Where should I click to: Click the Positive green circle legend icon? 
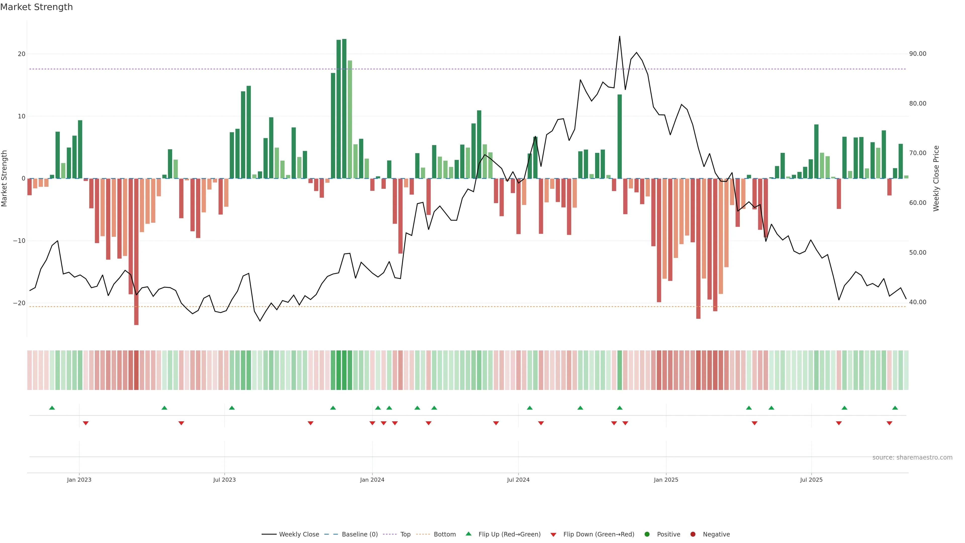click(x=647, y=534)
